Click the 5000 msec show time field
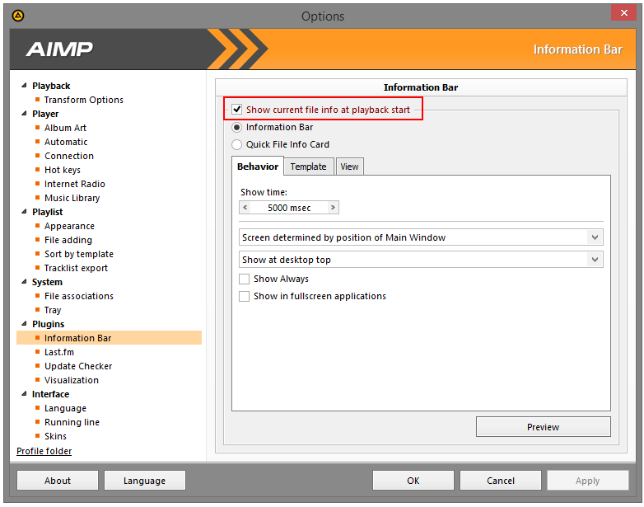This screenshot has height=507, width=644. tap(289, 208)
